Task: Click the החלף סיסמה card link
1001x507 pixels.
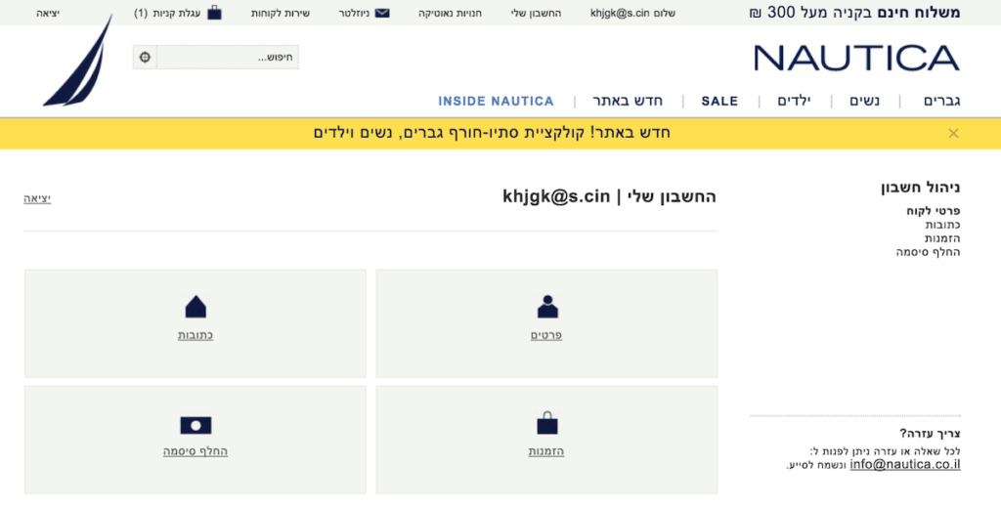Action: [196, 451]
